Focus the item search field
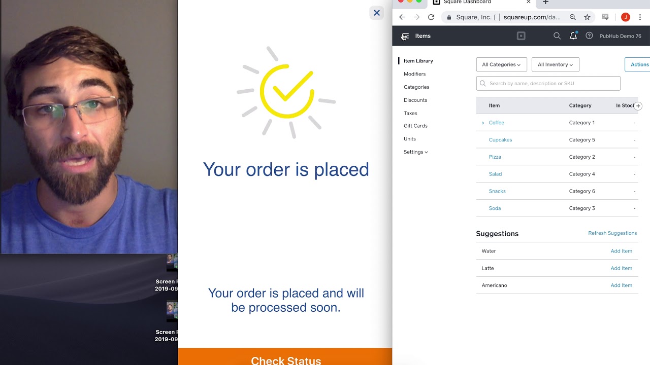Image resolution: width=650 pixels, height=365 pixels. [548, 84]
